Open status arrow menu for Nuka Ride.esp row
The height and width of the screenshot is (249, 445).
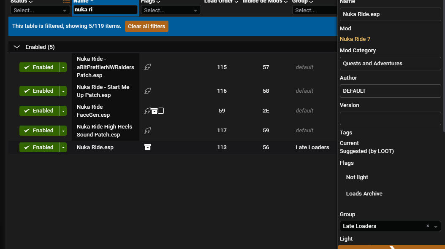click(63, 147)
